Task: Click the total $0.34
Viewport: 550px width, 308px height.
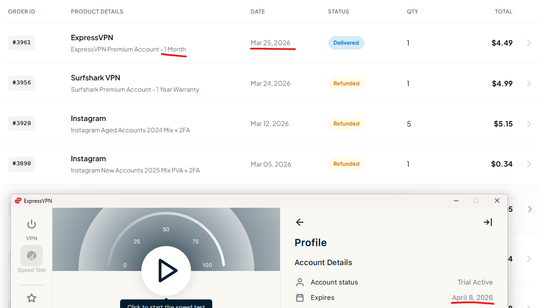Action: (x=502, y=164)
